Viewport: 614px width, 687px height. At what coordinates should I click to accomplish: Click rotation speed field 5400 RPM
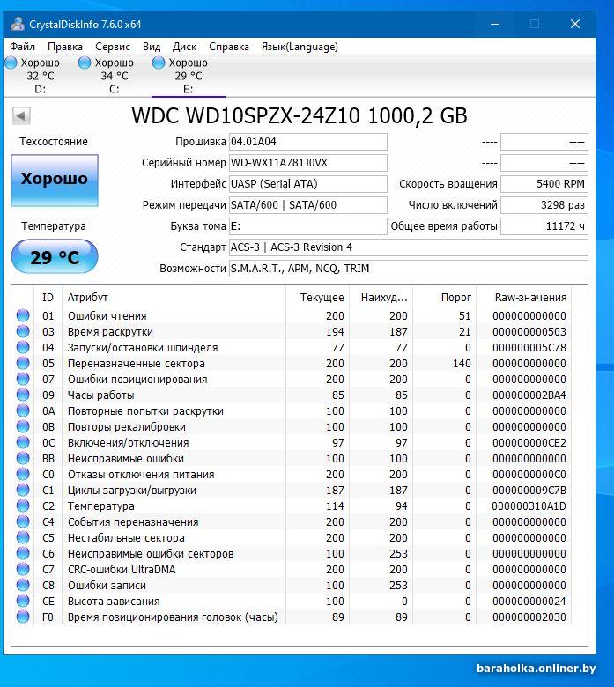pos(544,184)
